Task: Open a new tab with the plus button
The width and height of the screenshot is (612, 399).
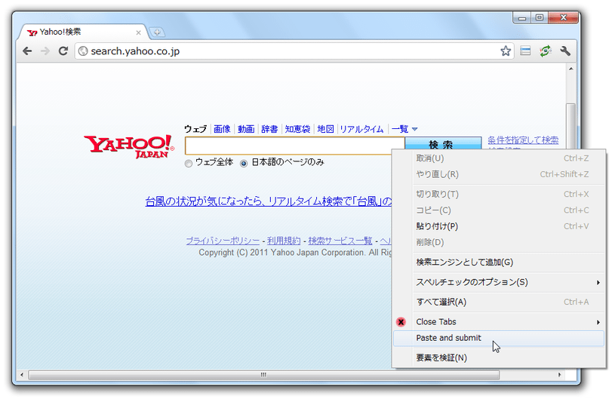Action: tap(157, 32)
